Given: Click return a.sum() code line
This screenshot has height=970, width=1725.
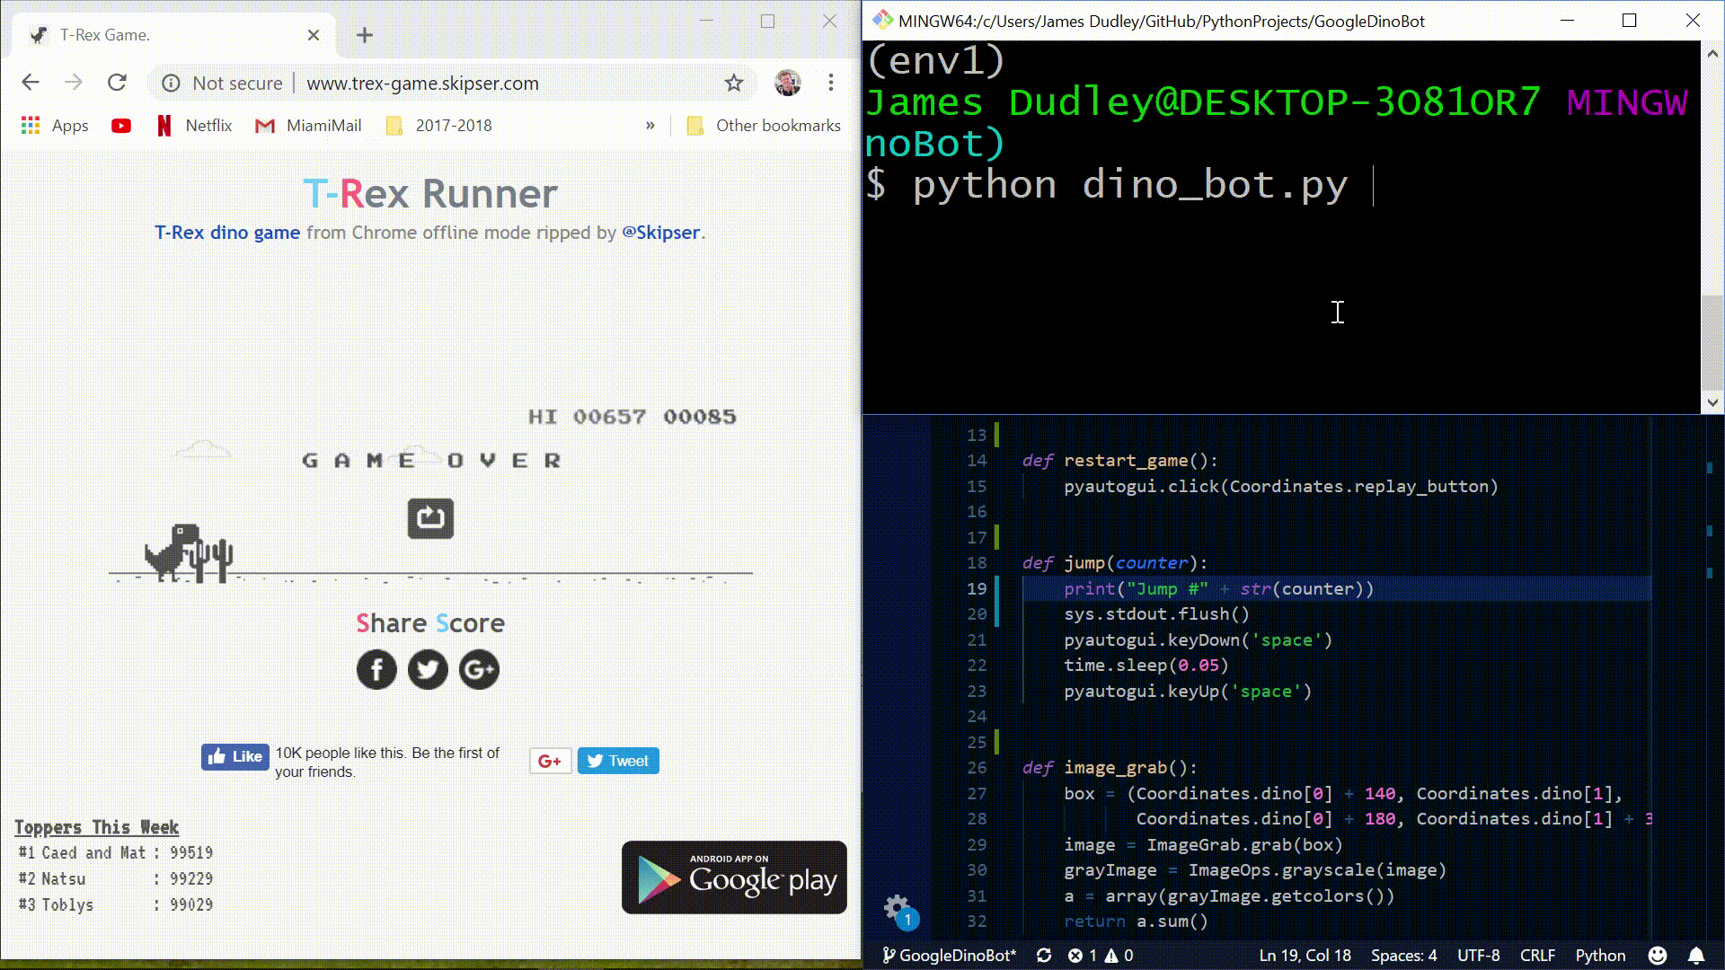Looking at the screenshot, I should 1136,921.
